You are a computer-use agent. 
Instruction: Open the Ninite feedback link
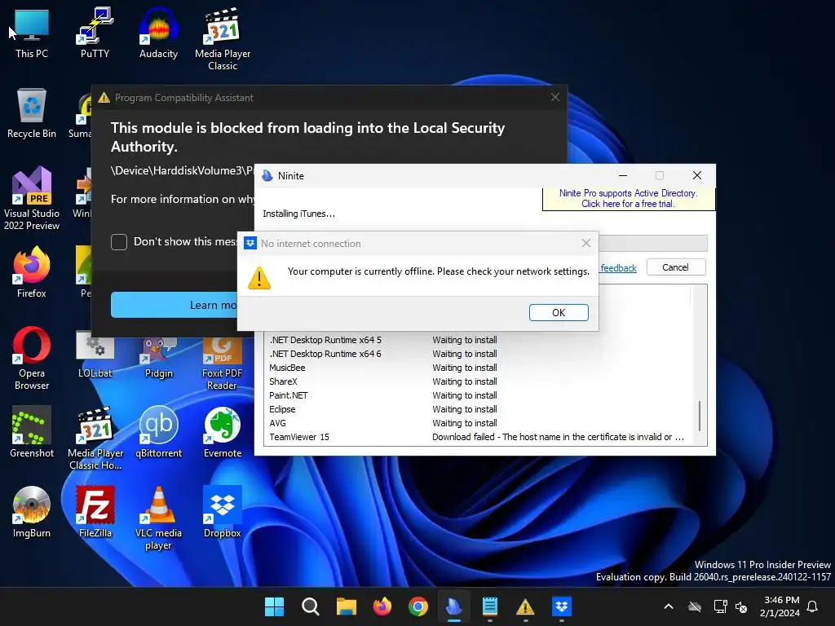tap(618, 267)
